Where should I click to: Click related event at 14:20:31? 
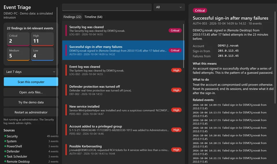pyautogui.click(x=230, y=145)
